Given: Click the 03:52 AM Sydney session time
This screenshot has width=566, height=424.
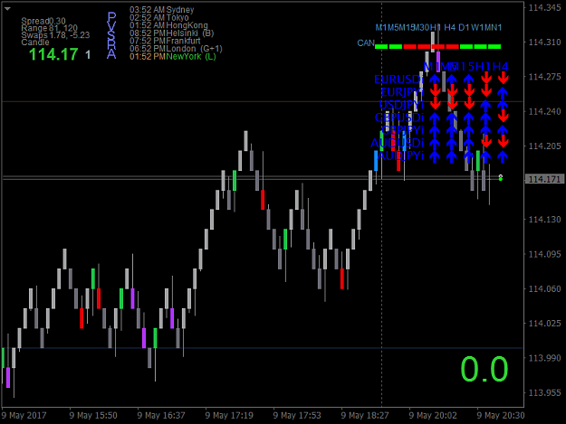Looking at the screenshot, I should tap(162, 10).
